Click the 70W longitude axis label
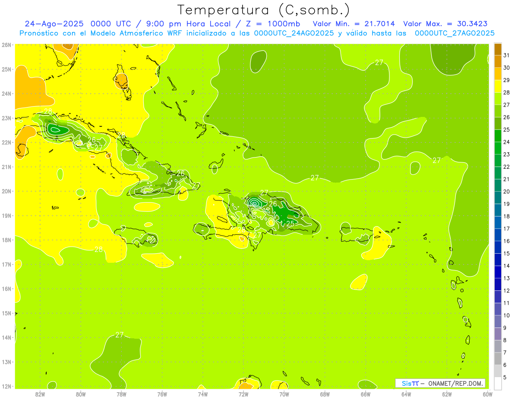 284,394
